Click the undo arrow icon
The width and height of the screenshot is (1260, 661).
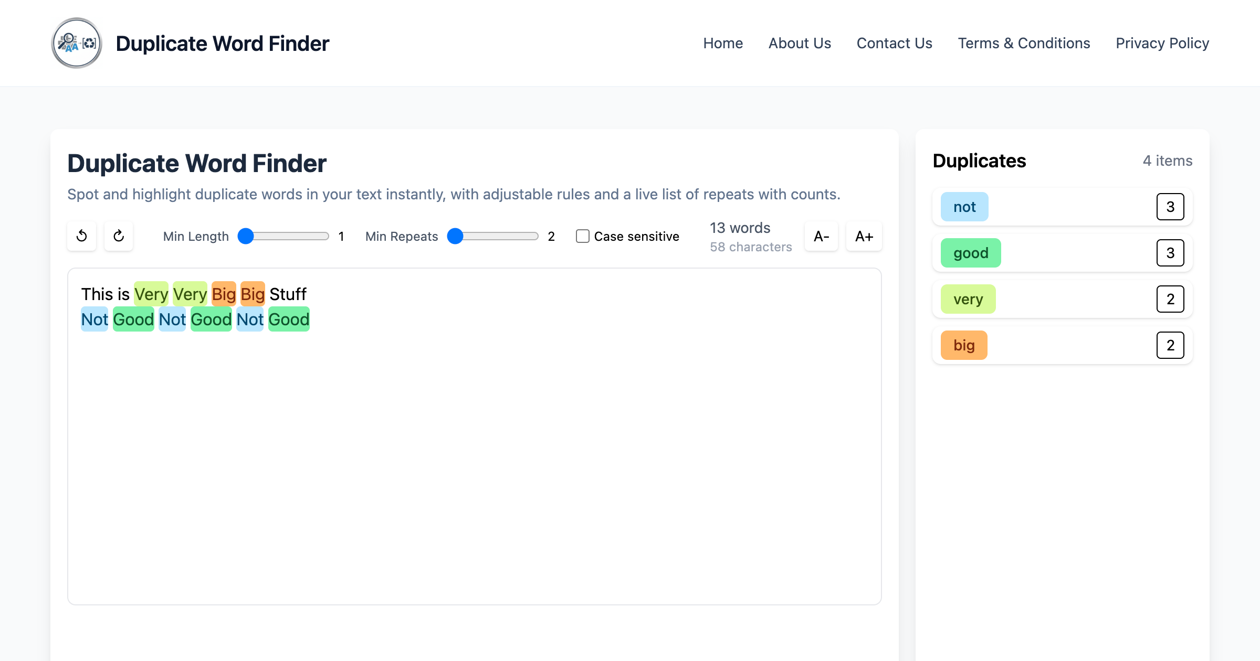tap(82, 236)
